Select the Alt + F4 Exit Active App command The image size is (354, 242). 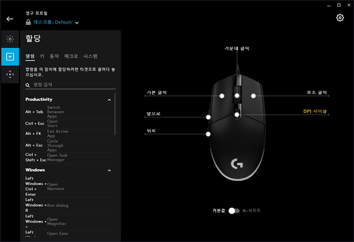click(x=69, y=134)
